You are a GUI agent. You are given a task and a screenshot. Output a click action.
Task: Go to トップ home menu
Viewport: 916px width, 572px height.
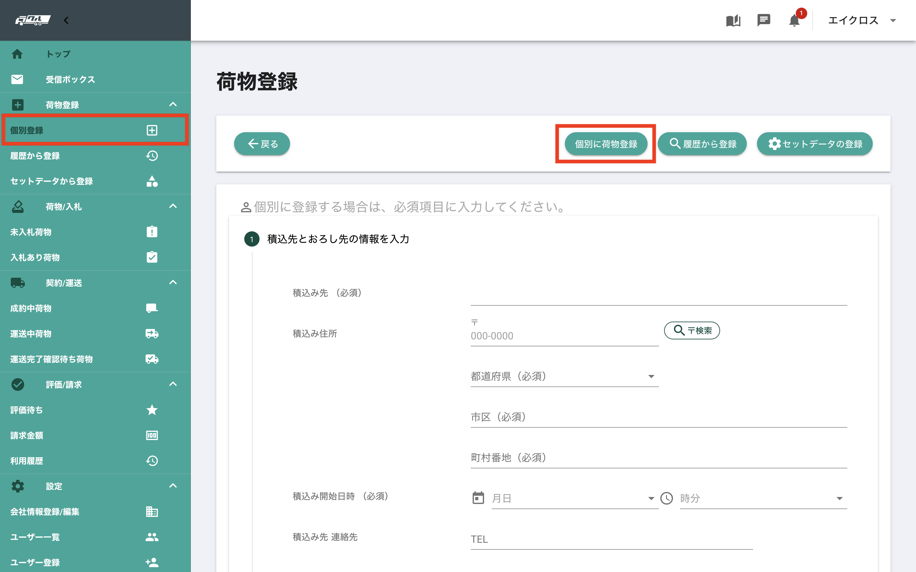[x=95, y=54]
